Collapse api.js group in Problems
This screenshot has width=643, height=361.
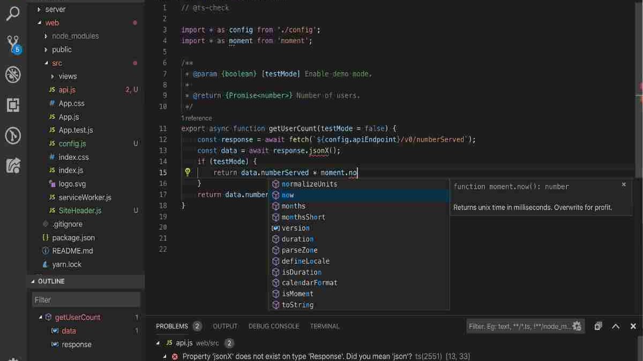[x=158, y=343]
